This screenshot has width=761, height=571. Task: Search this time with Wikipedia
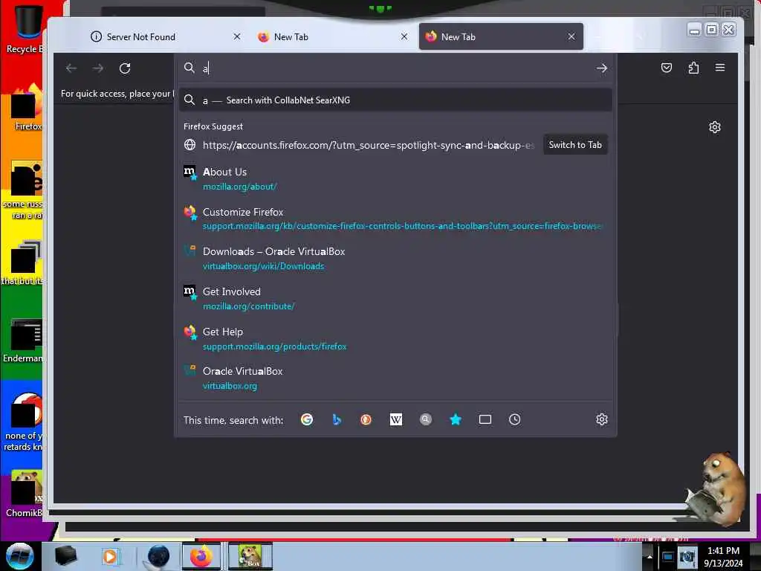click(x=396, y=419)
